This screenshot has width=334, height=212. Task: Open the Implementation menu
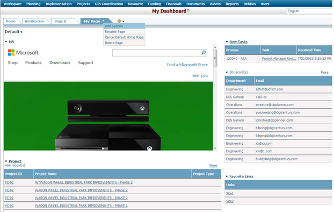(x=59, y=4)
